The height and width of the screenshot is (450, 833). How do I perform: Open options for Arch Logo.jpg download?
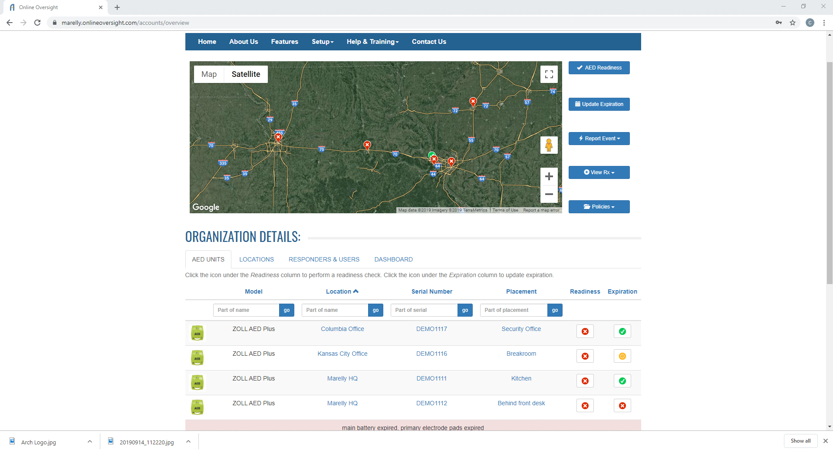pos(90,442)
